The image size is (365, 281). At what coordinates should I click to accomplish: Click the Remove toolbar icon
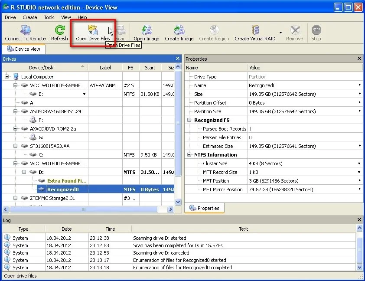point(295,30)
